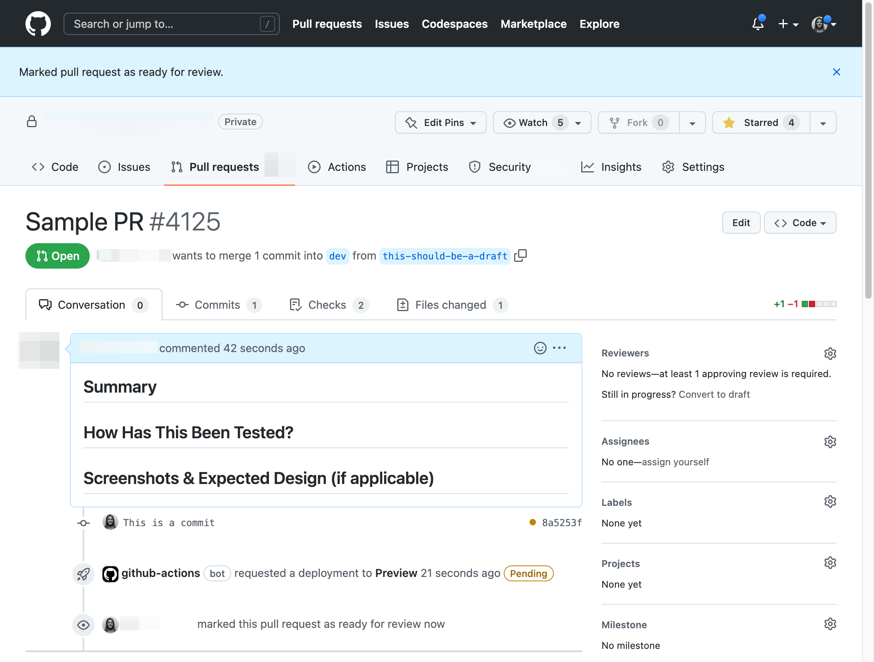Open Assignees gear settings
Image resolution: width=874 pixels, height=662 pixels.
click(x=830, y=441)
